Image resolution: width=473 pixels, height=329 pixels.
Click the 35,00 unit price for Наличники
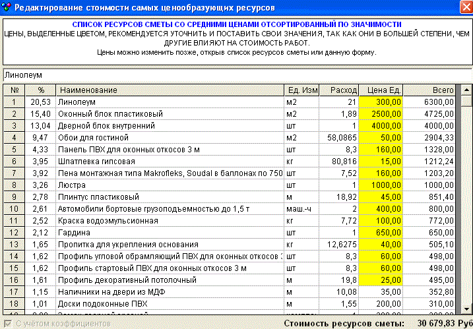(x=381, y=292)
